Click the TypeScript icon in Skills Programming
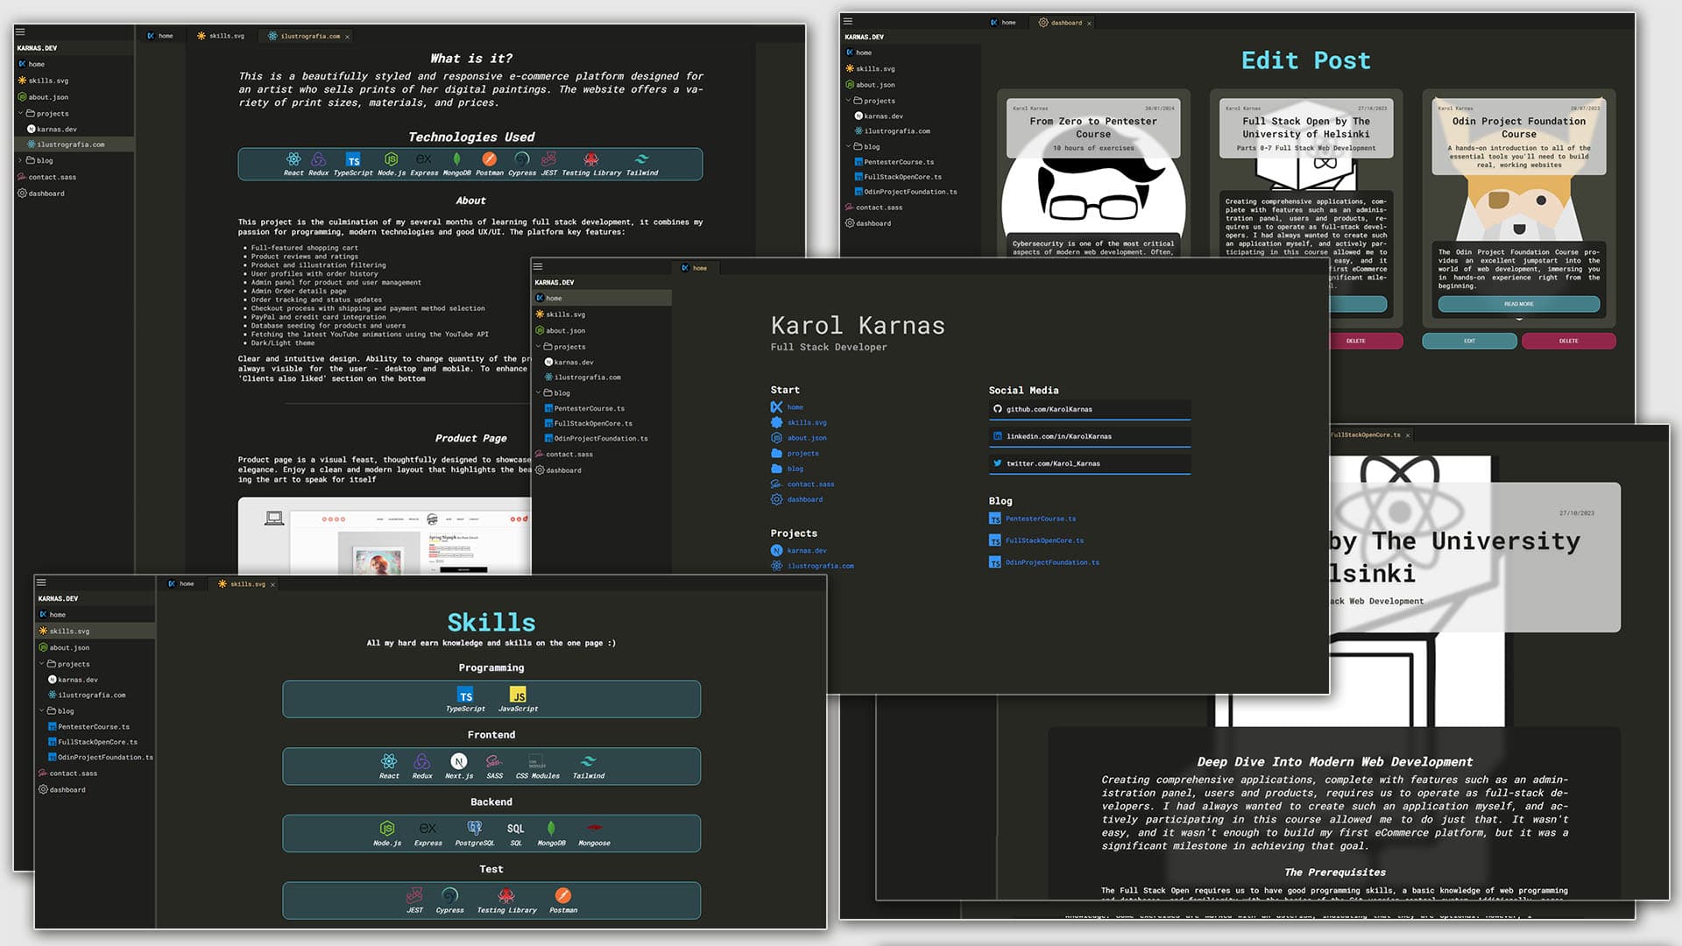This screenshot has width=1682, height=946. (465, 695)
